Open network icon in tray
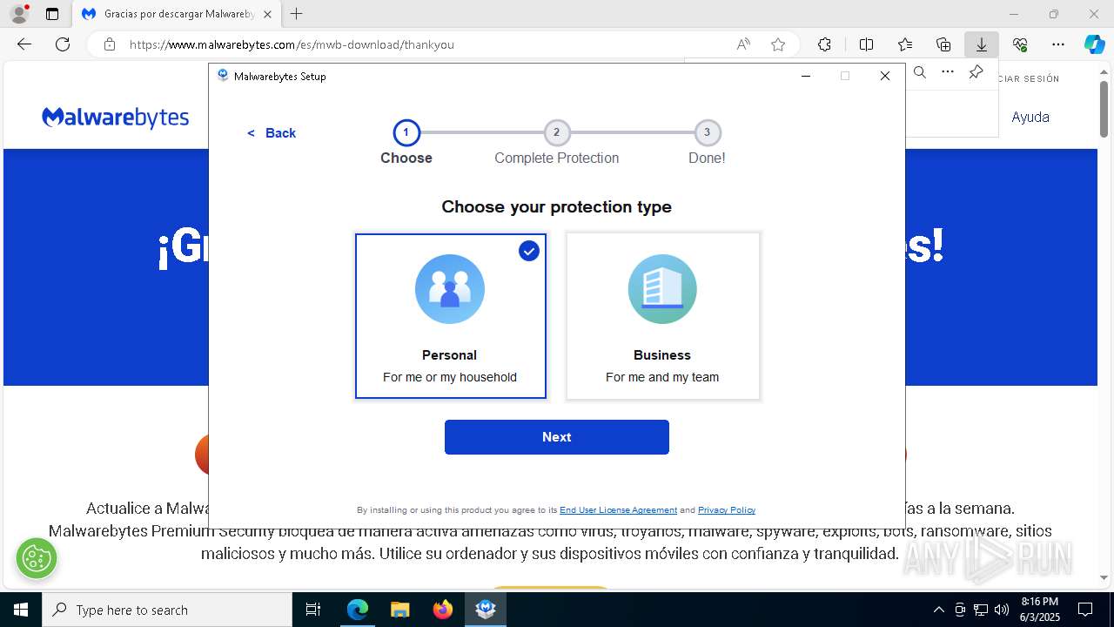This screenshot has width=1114, height=627. point(981,610)
